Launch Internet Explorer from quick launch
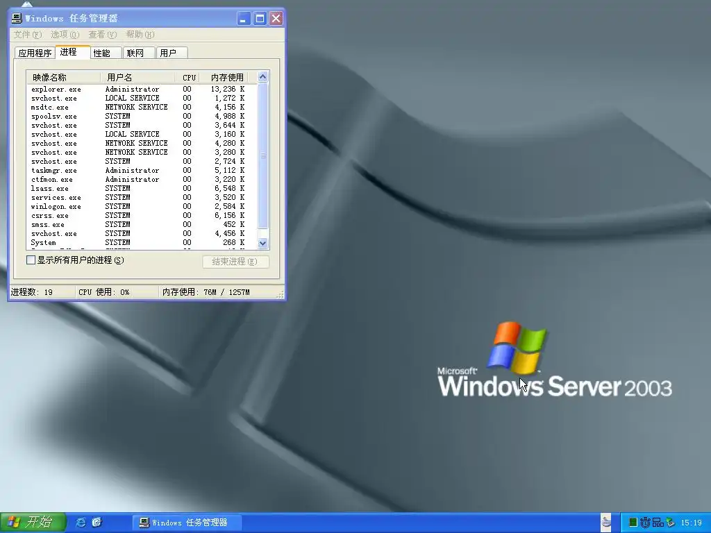The image size is (711, 533). click(x=81, y=522)
